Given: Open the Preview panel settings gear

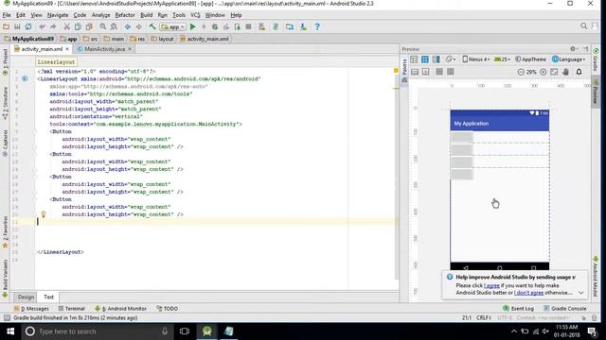Looking at the screenshot, I should click(x=573, y=49).
